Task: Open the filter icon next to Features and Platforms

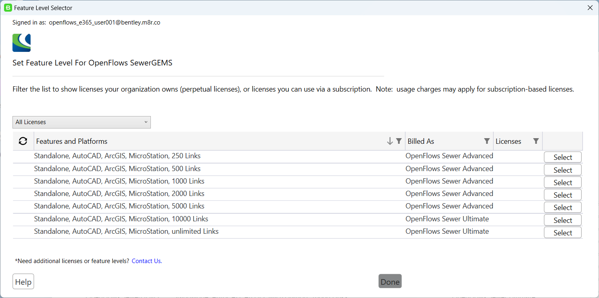Action: pos(399,141)
